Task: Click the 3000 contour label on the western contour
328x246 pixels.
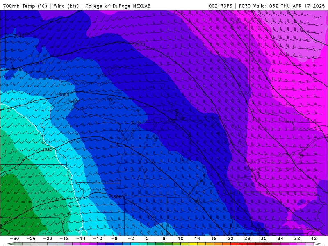Action: [64, 95]
